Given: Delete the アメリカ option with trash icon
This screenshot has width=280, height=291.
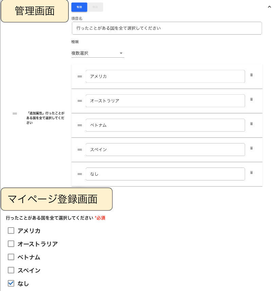Looking at the screenshot, I should 252,75.
